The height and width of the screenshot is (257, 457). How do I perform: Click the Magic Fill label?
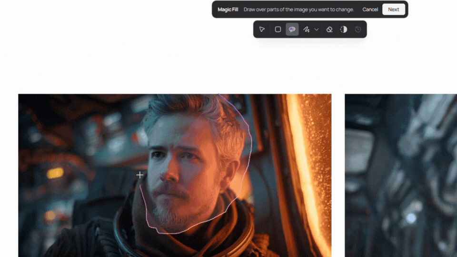228,10
